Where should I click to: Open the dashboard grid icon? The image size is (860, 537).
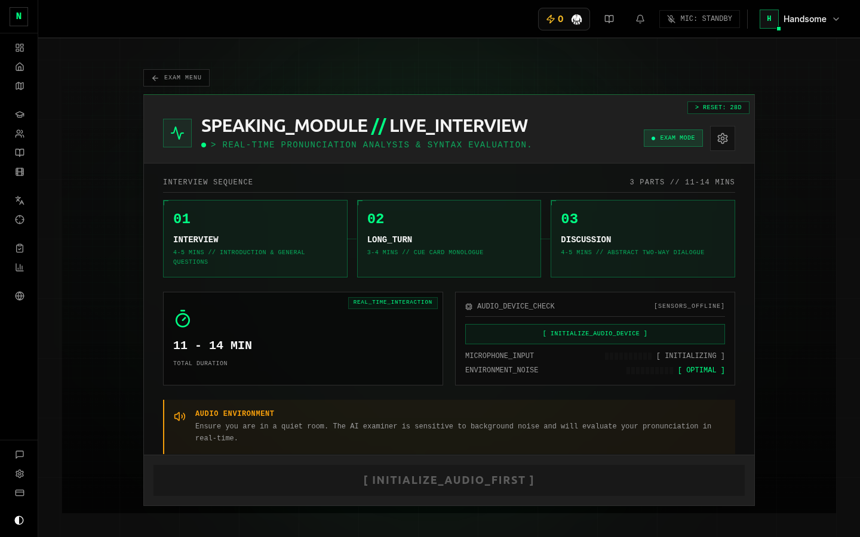coord(20,48)
